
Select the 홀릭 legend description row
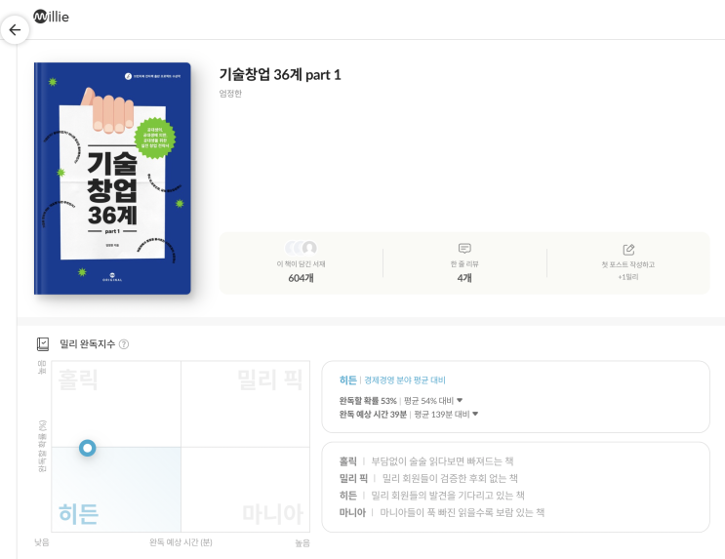coord(425,461)
